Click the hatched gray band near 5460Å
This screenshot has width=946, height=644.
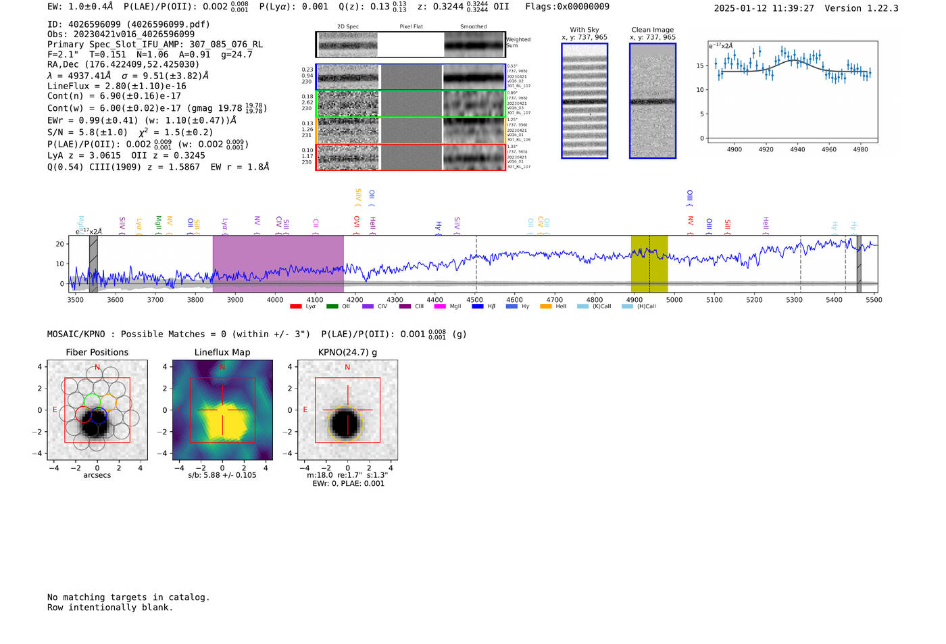(859, 264)
